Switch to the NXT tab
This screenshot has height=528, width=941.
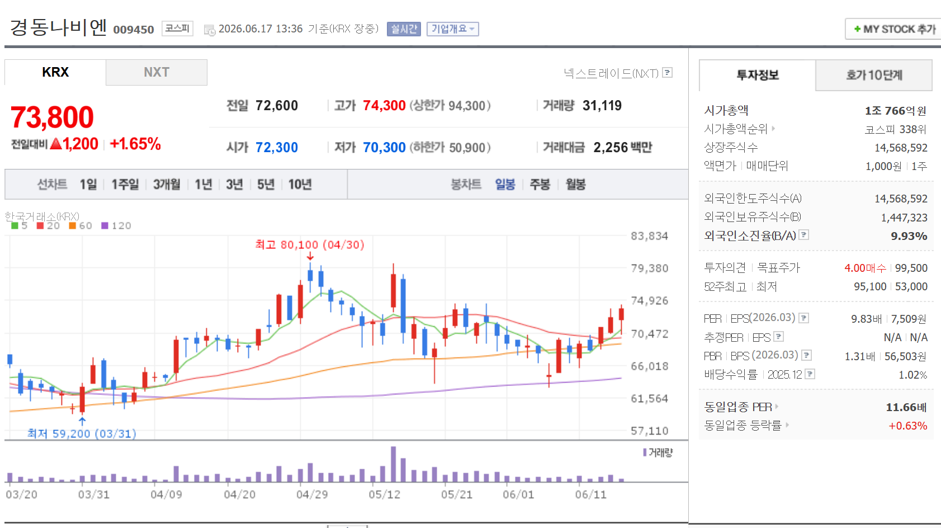point(157,72)
